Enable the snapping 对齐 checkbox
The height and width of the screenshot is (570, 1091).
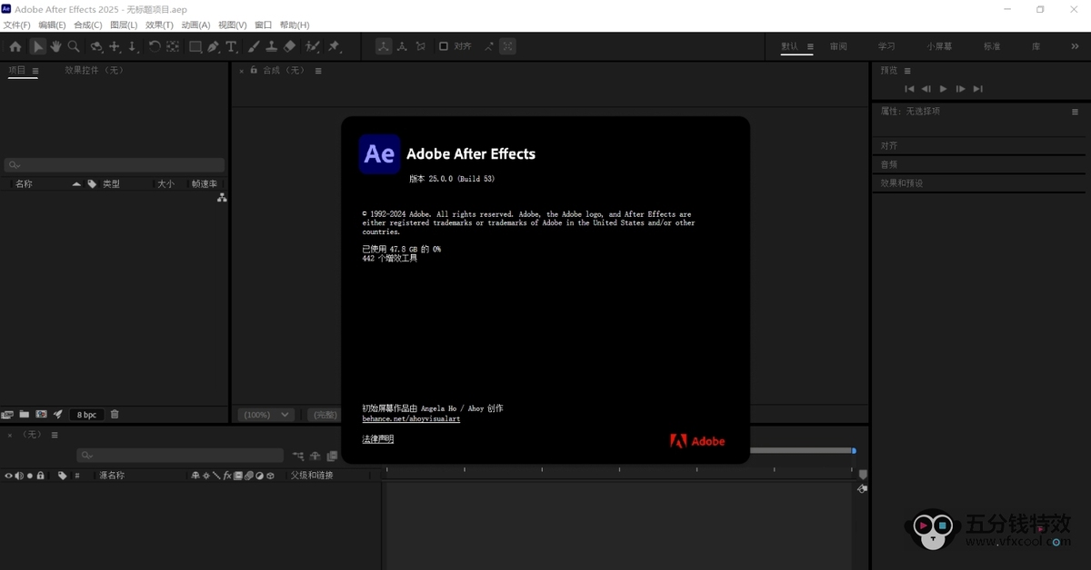tap(444, 46)
